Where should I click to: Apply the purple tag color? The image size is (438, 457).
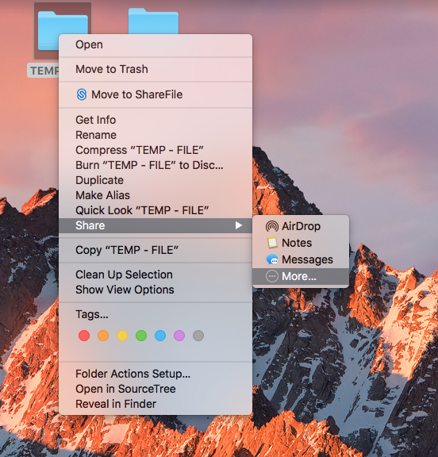pyautogui.click(x=179, y=336)
